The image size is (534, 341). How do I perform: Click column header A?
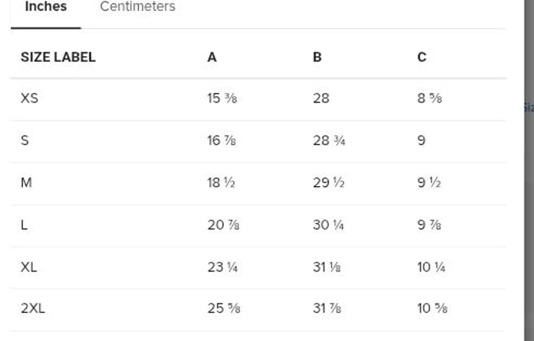tap(212, 58)
